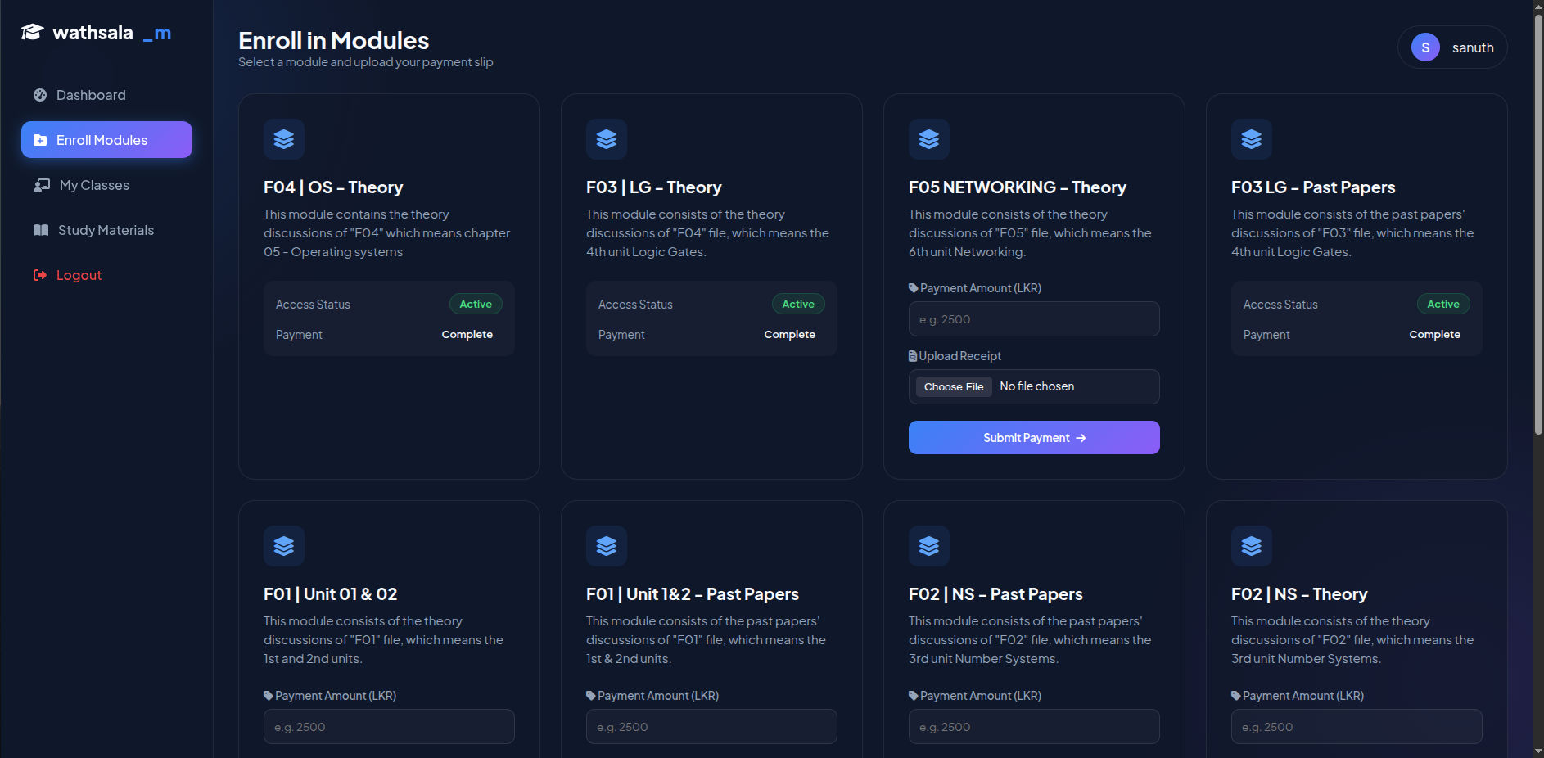Viewport: 1544px width, 758px height.
Task: Focus payment amount field for F02 NS Past Papers
Action: click(x=1034, y=727)
